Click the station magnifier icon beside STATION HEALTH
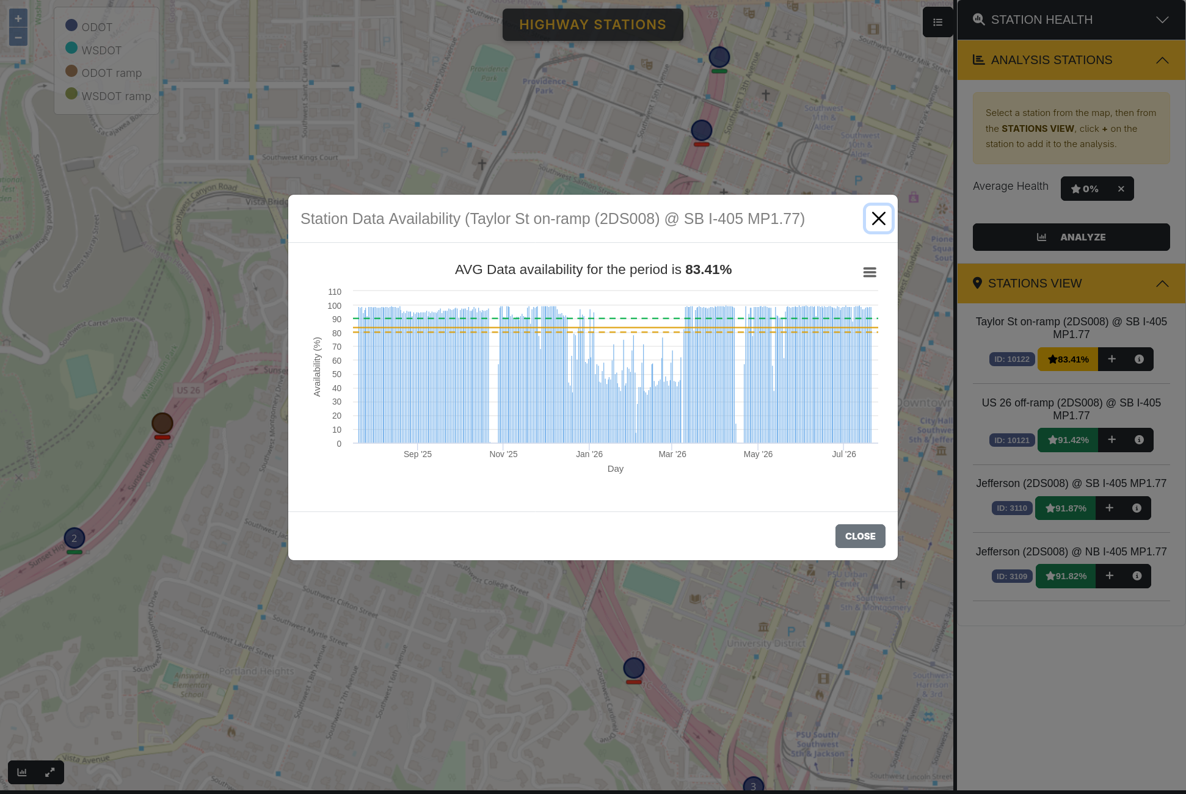This screenshot has width=1186, height=794. [x=978, y=20]
